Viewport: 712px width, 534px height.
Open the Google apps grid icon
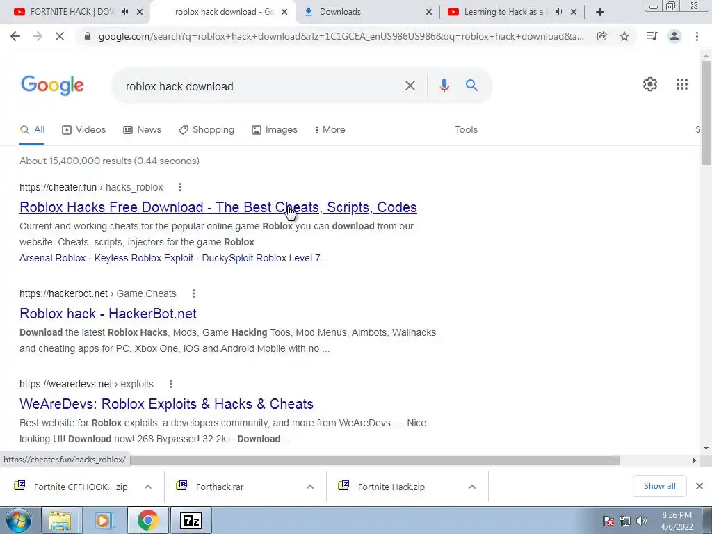[681, 84]
